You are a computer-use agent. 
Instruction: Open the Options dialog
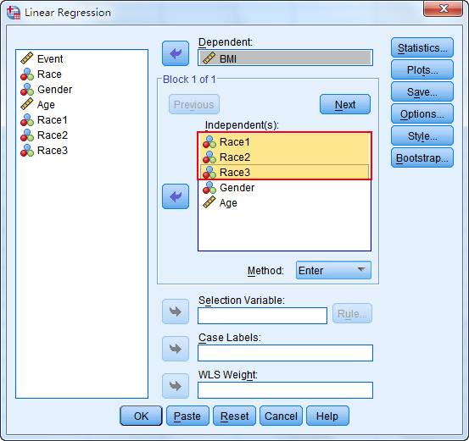point(422,113)
